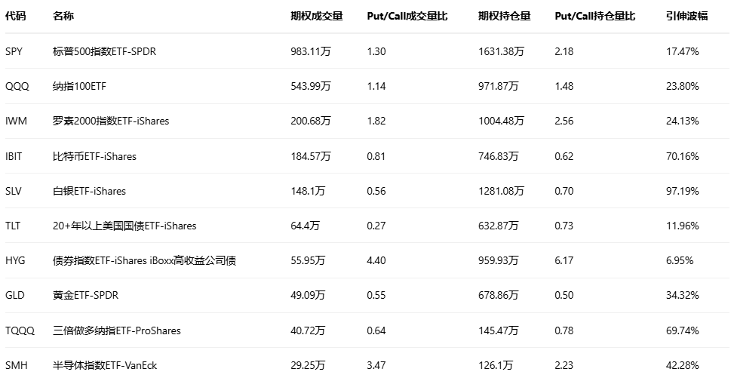This screenshot has width=734, height=378.
Task: Sort by 期权成交量 column header
Action: point(316,17)
